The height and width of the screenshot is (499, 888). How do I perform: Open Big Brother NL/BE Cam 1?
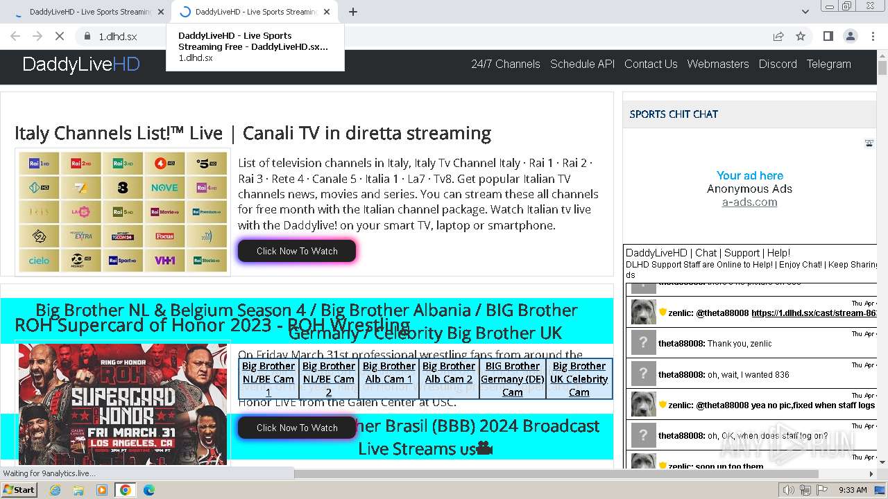pos(268,378)
